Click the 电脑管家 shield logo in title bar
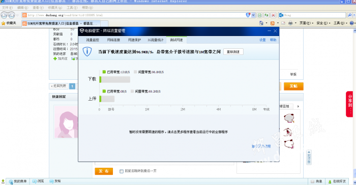This screenshot has width=356, height=185. point(82,30)
